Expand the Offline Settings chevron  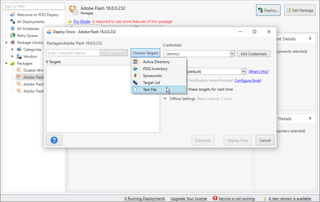click(165, 99)
